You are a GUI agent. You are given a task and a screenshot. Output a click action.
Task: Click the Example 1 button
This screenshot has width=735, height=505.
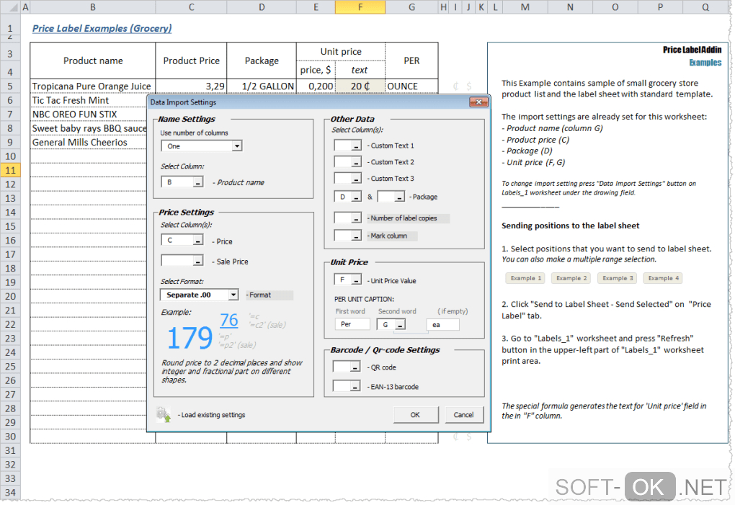pyautogui.click(x=524, y=278)
